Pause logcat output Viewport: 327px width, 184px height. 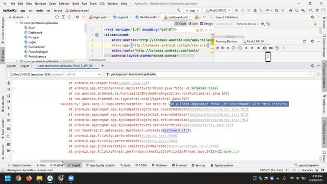[x=9, y=89]
